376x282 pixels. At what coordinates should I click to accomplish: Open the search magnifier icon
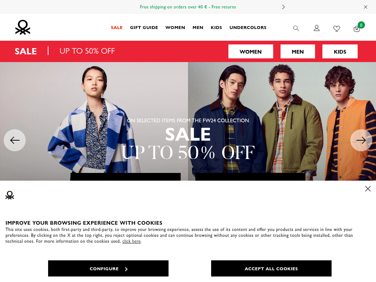pos(296,28)
